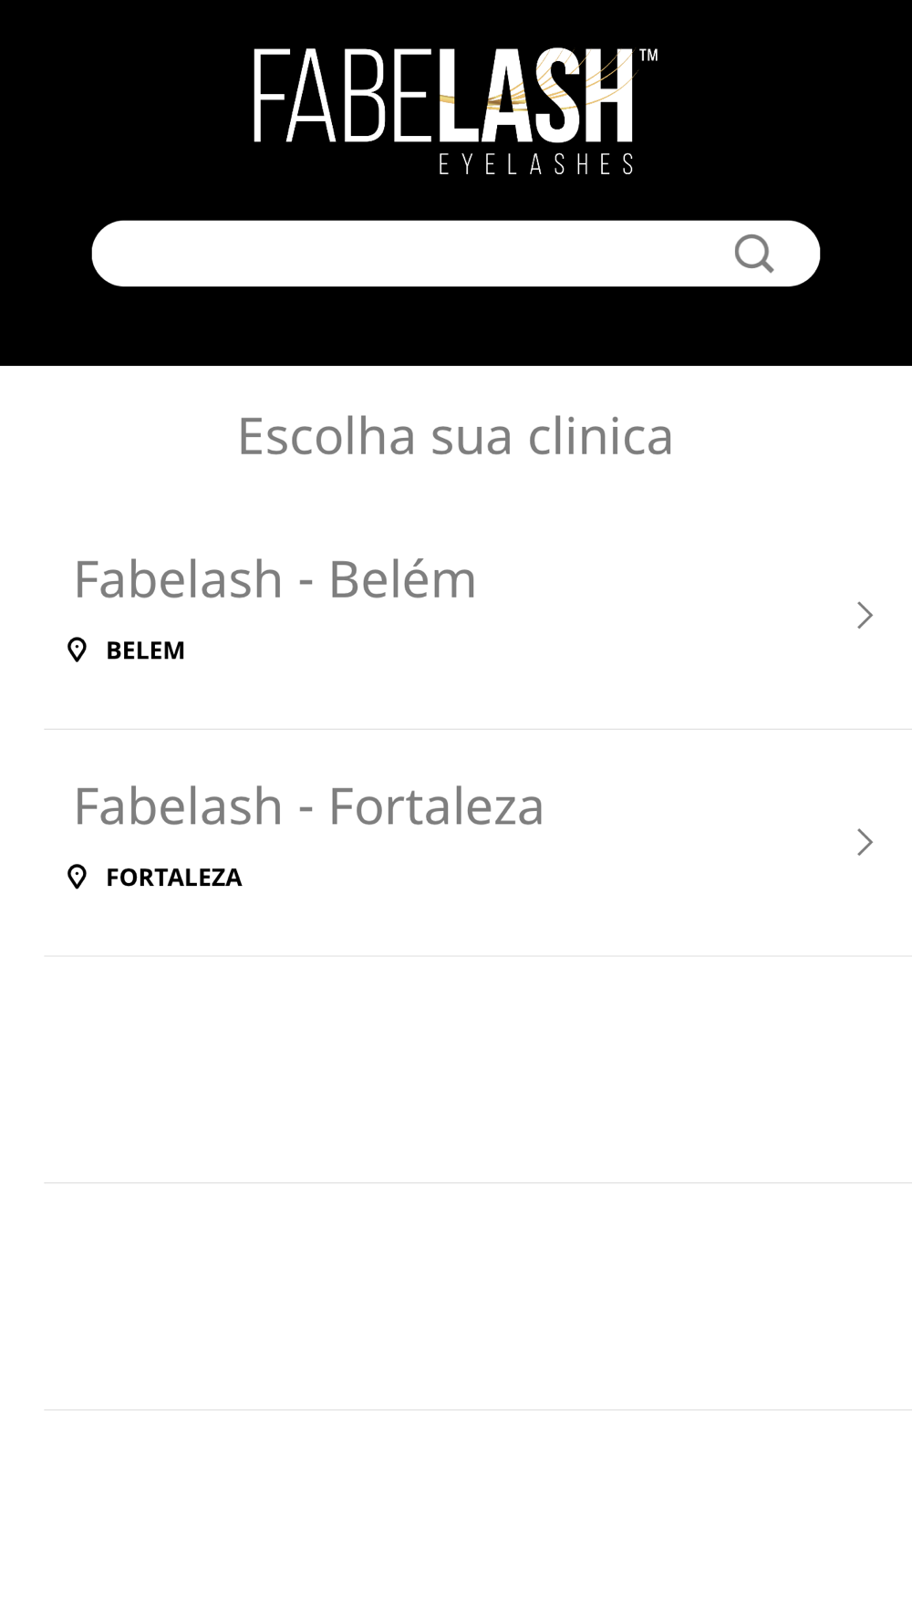Viewport: 912px width, 1622px height.
Task: Select the Fabelash - Belém clinic title
Action: 275,579
